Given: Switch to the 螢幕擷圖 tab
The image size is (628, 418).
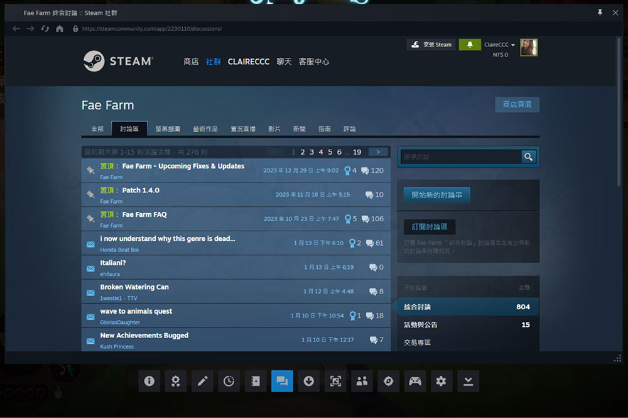Looking at the screenshot, I should tap(168, 129).
